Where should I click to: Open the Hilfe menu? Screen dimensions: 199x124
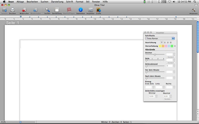point(105,2)
